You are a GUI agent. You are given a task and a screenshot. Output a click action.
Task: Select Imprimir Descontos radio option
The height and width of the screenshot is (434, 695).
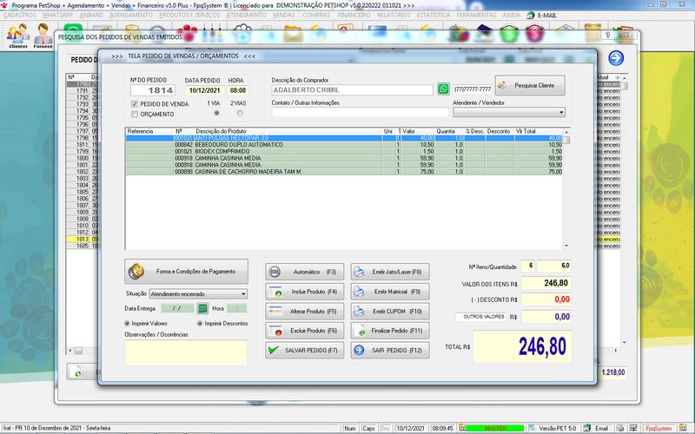point(200,324)
